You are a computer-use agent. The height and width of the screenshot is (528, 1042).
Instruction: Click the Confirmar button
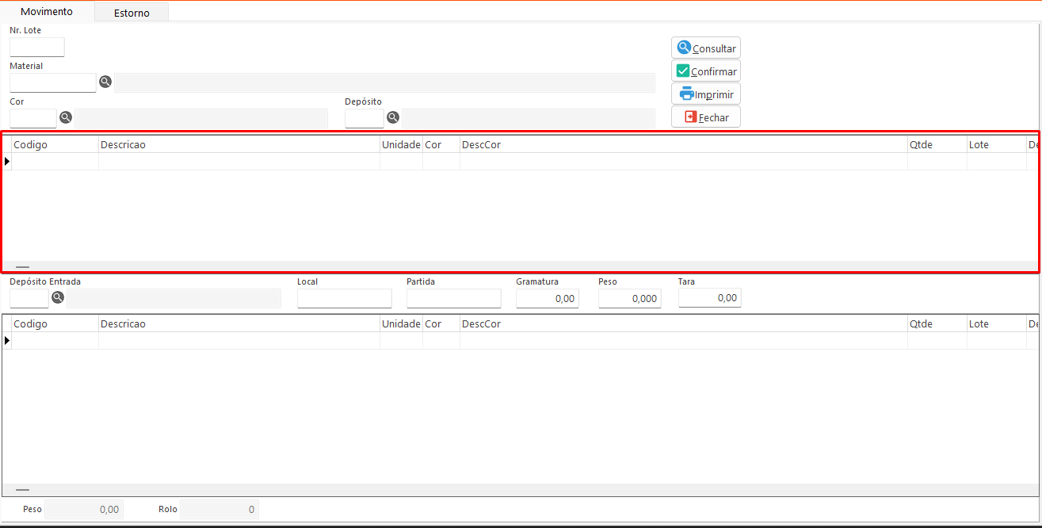705,71
